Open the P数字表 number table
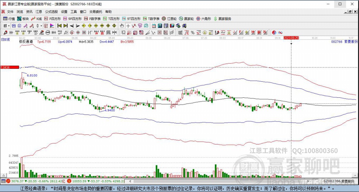Viewport: 359px width, 192px height. click(92, 19)
